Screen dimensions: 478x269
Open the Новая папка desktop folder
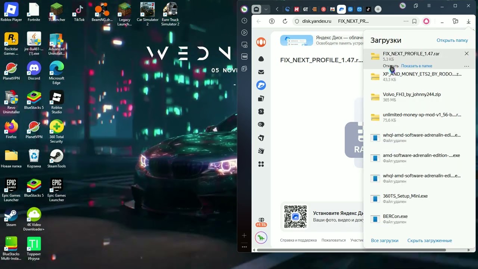(x=11, y=158)
